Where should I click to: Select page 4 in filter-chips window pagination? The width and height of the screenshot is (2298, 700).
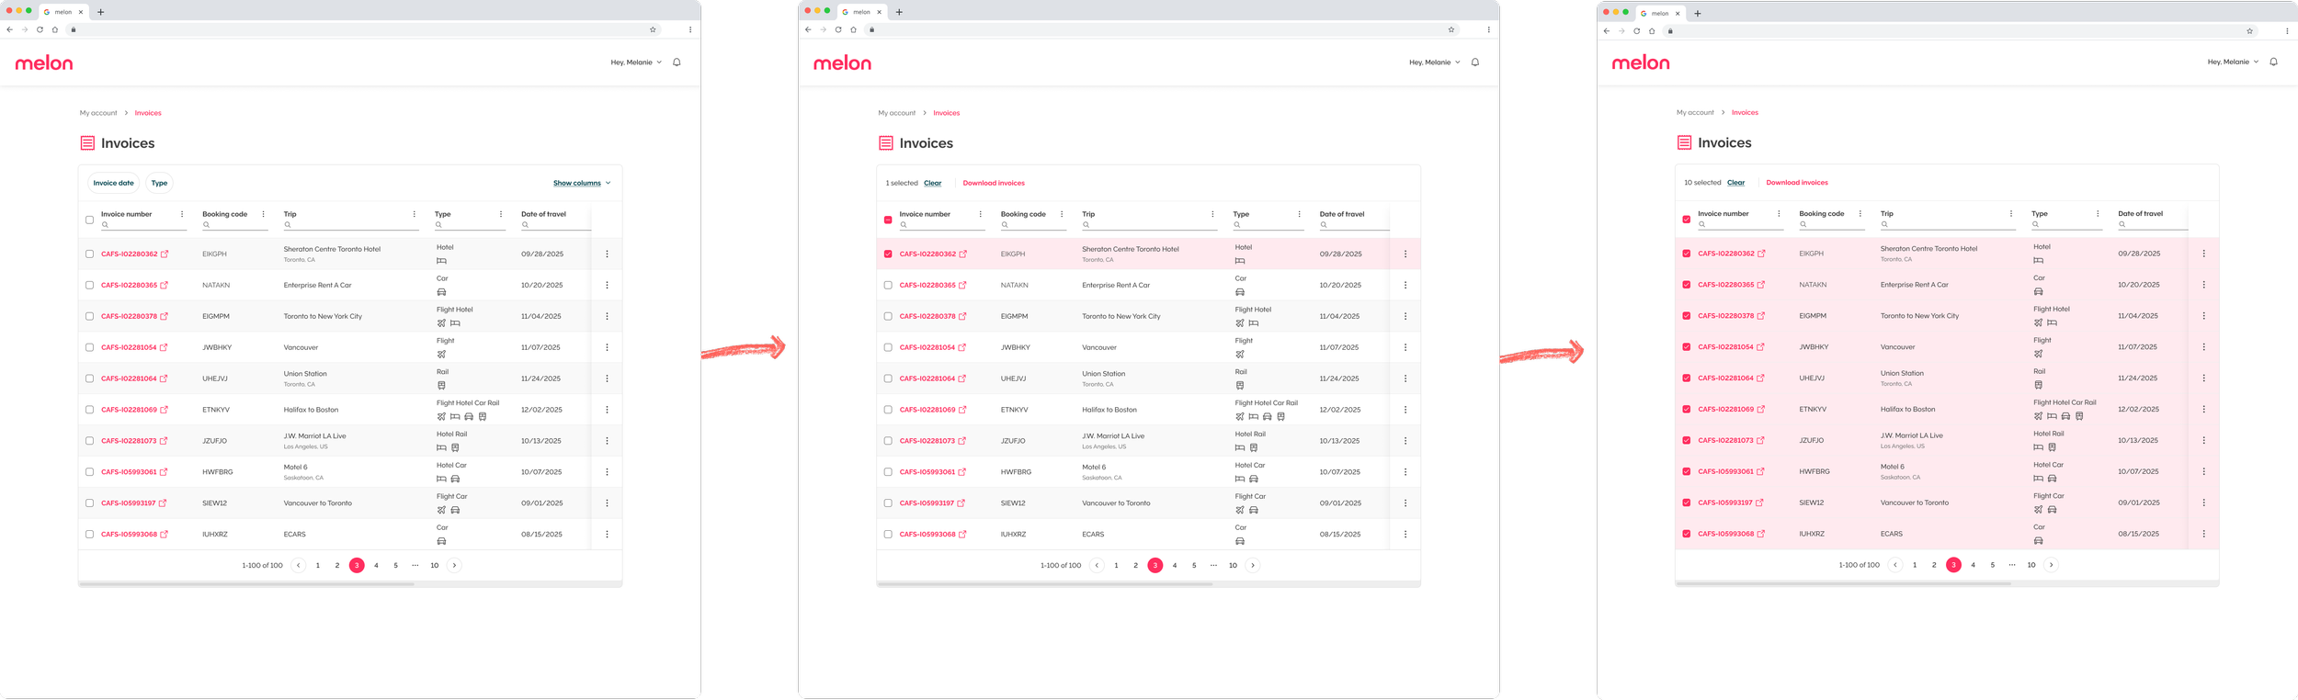376,565
